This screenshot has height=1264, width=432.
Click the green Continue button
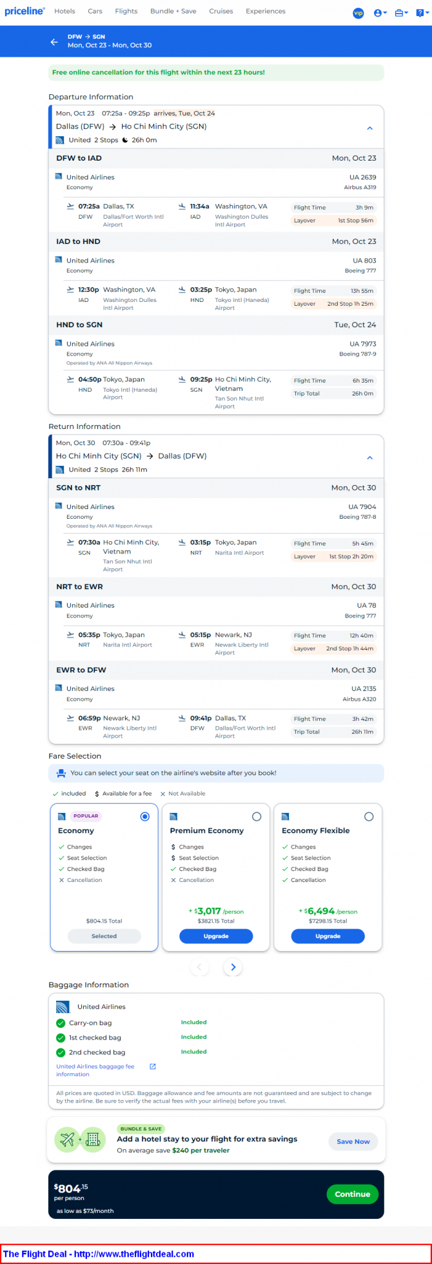(x=352, y=1194)
